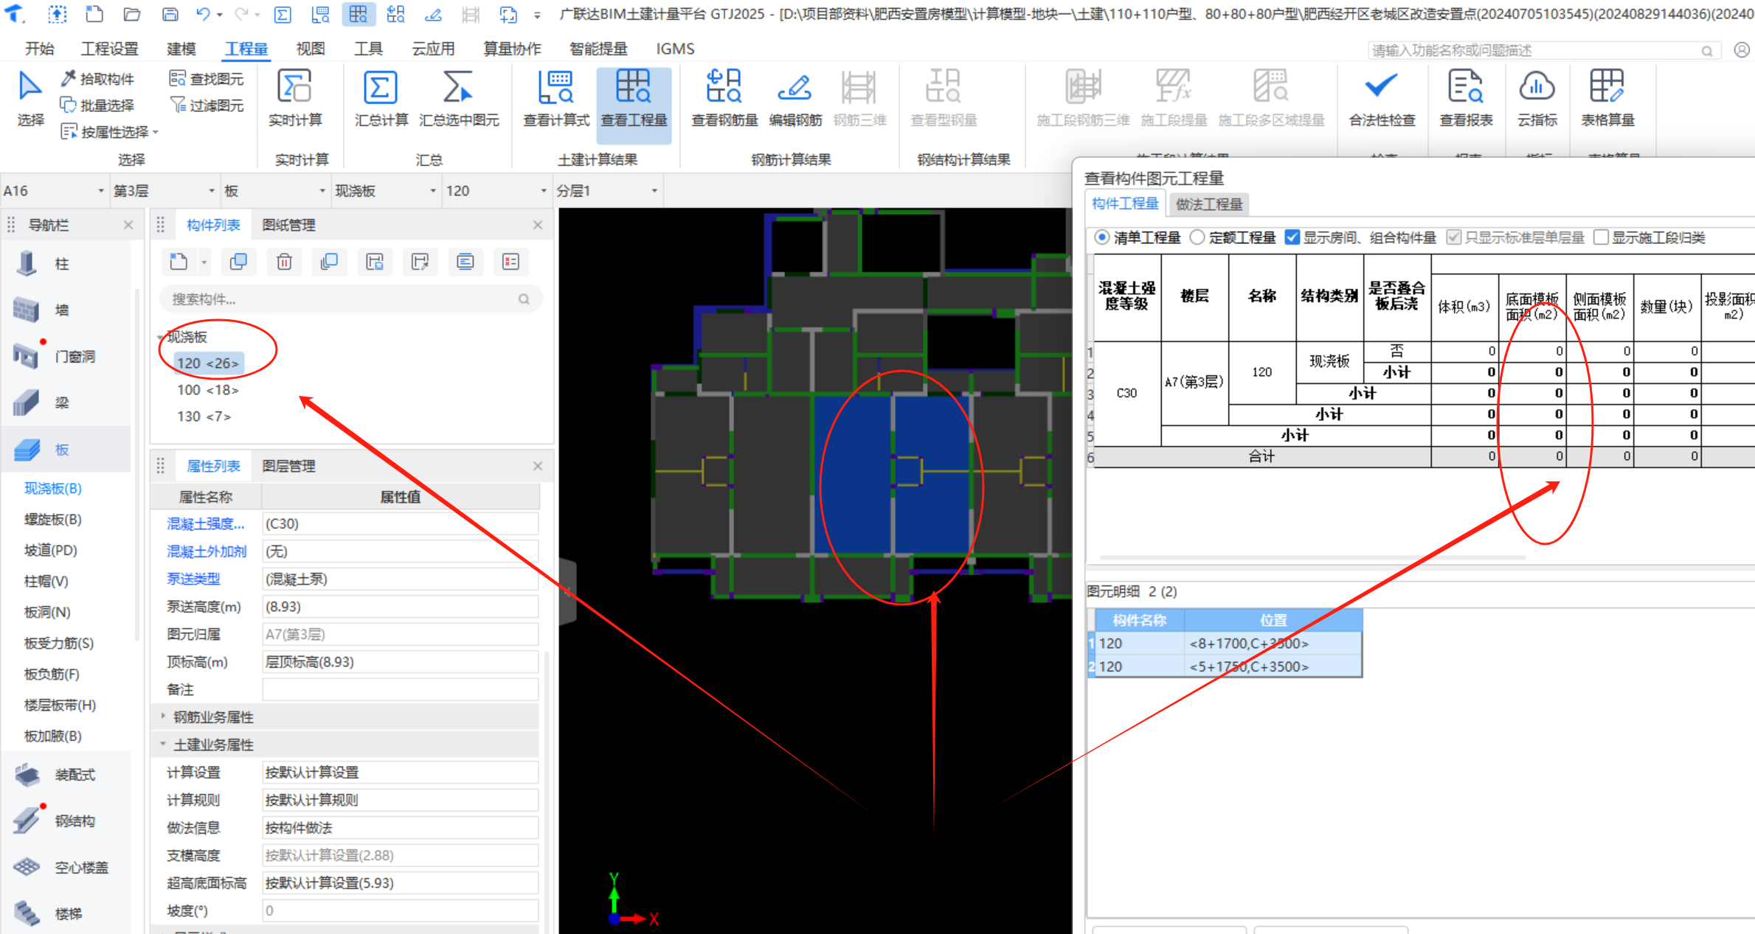Screen dimensions: 1755x934
Task: Select 定额工程量 radio button
Action: click(1197, 237)
